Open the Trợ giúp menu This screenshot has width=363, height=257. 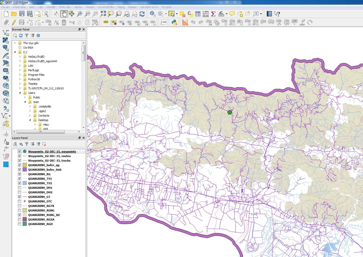coord(166,7)
